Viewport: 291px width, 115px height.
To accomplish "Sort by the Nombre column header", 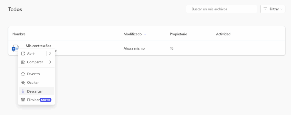I will pos(19,34).
